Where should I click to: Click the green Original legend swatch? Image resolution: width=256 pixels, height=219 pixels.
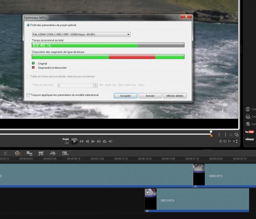point(33,63)
